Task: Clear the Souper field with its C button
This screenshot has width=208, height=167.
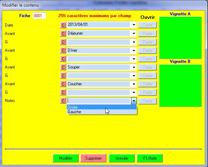Action: click(x=63, y=67)
